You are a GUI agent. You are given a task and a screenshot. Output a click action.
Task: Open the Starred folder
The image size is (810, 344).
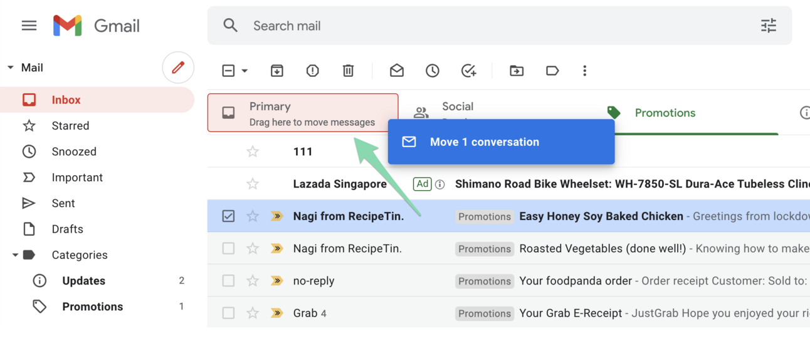tap(97, 126)
